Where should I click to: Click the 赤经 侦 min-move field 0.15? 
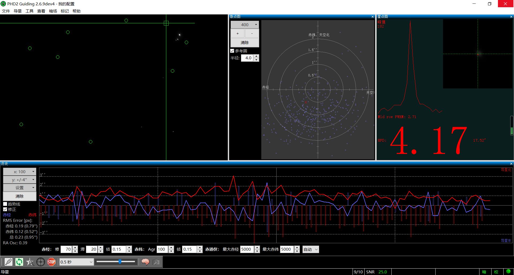point(119,249)
